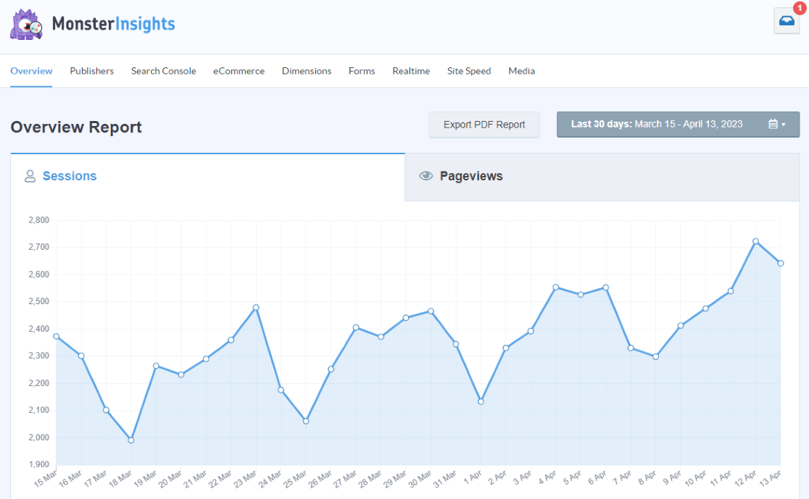Open the Publishers report tab

91,71
